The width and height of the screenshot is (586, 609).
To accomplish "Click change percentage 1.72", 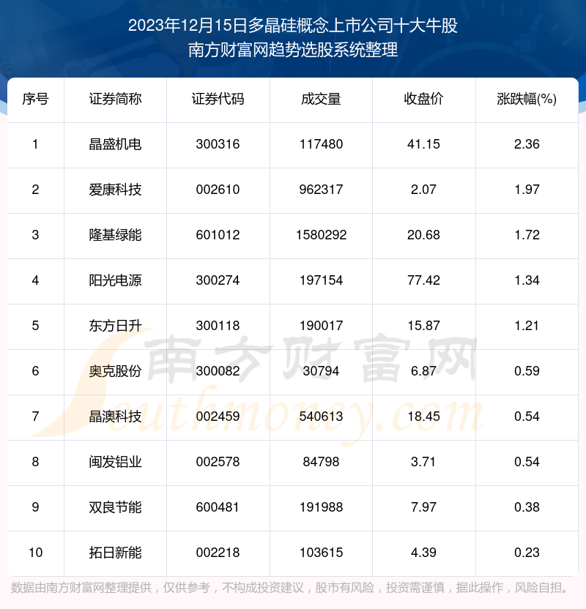I will click(527, 235).
